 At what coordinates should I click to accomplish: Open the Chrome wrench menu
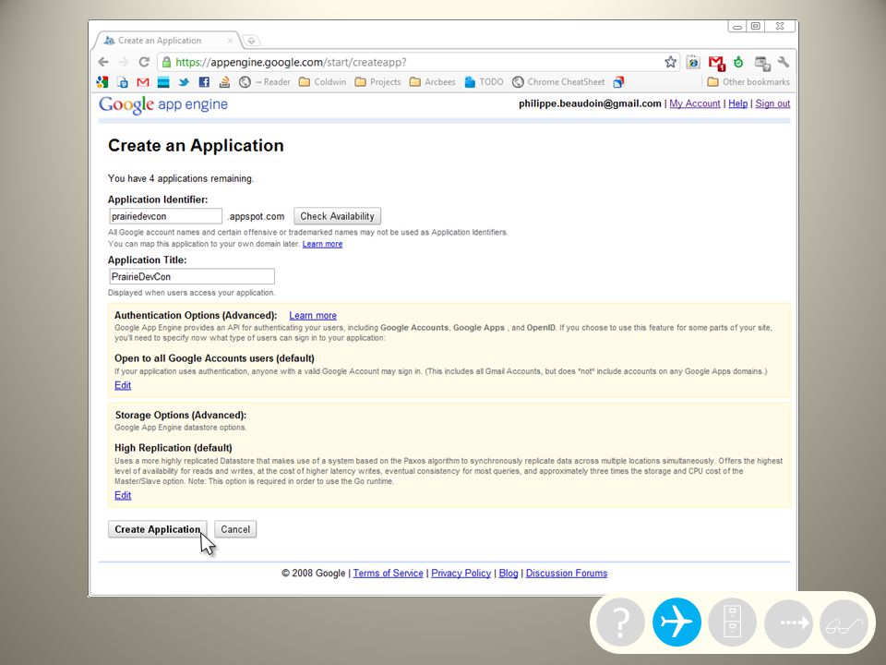(783, 62)
